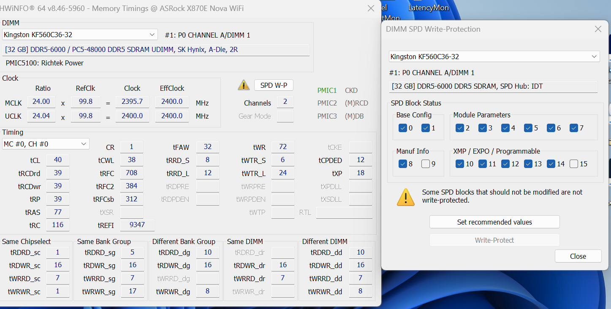Click the tRDWR_sc value field showing 16

tap(58, 265)
